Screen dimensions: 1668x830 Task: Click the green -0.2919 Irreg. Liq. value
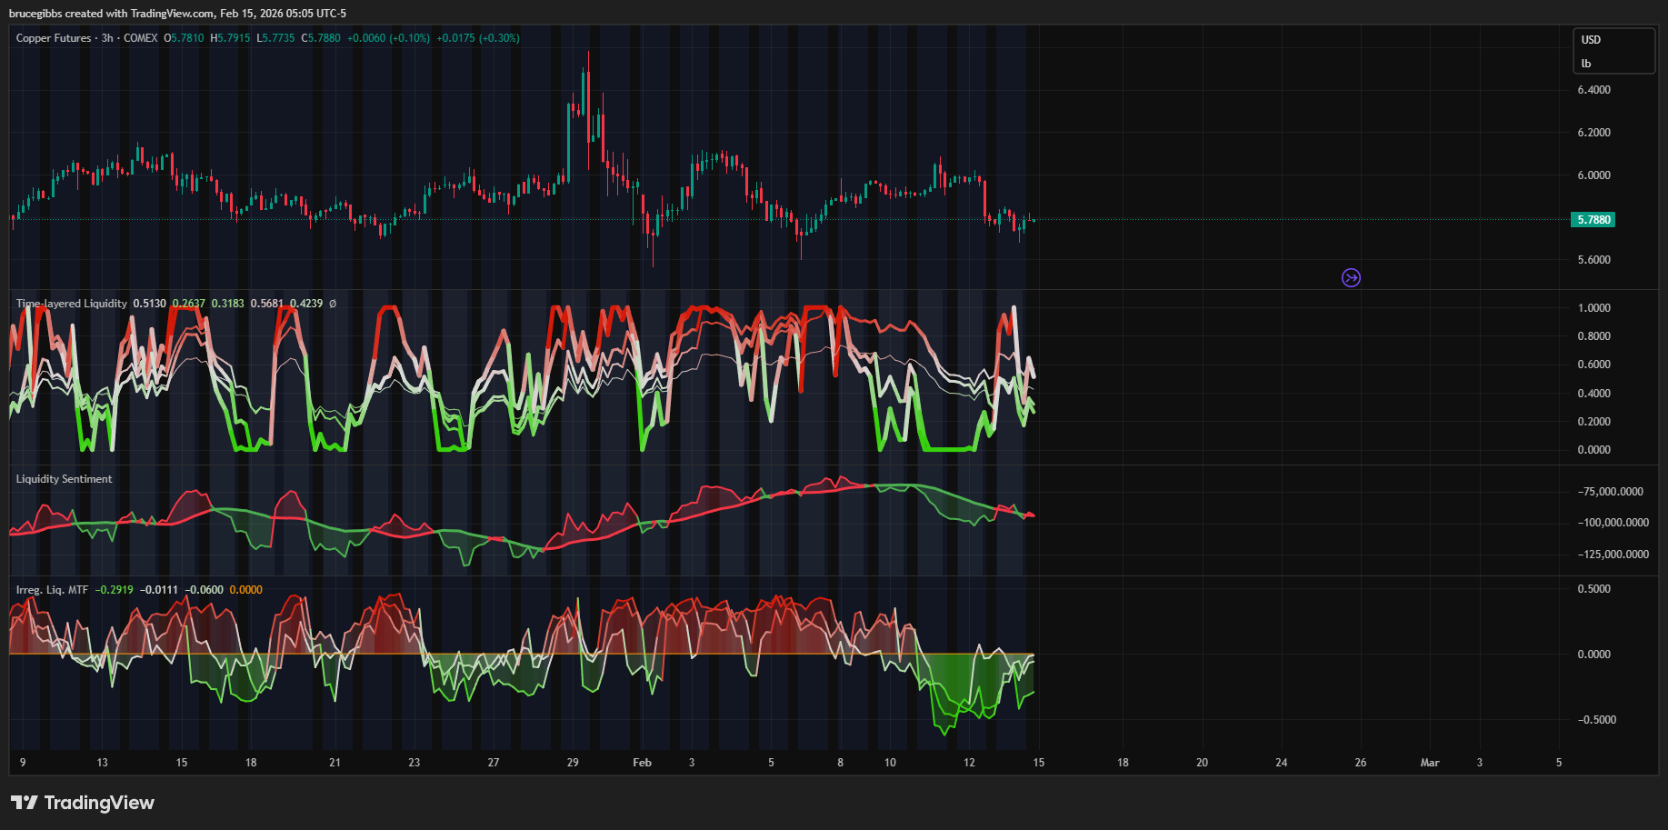tap(114, 590)
